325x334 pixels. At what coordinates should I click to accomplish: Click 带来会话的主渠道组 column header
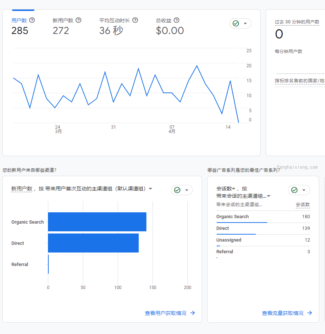239,205
